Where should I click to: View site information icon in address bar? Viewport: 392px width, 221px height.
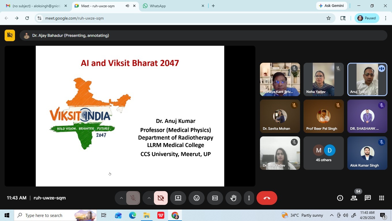pos(39,18)
